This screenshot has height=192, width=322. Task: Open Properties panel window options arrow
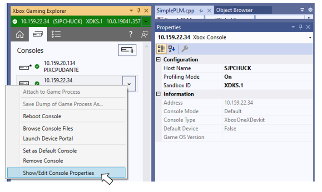tap(293, 27)
